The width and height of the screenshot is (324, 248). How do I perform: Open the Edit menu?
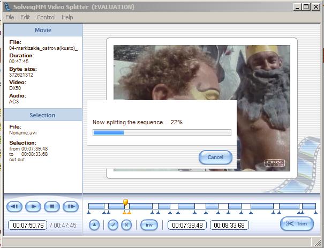[25, 17]
